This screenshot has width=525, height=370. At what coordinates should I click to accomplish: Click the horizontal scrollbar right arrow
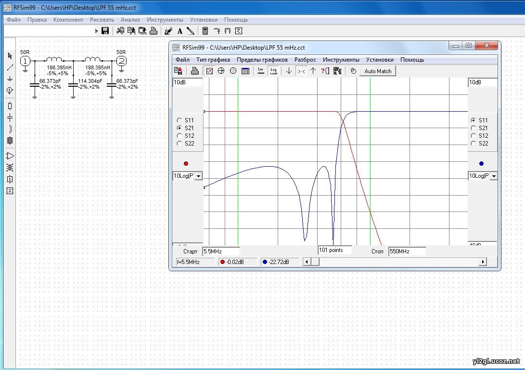tap(483, 262)
